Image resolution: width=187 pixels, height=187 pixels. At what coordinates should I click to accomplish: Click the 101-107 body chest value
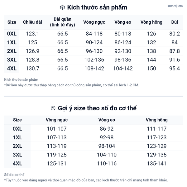(57, 128)
